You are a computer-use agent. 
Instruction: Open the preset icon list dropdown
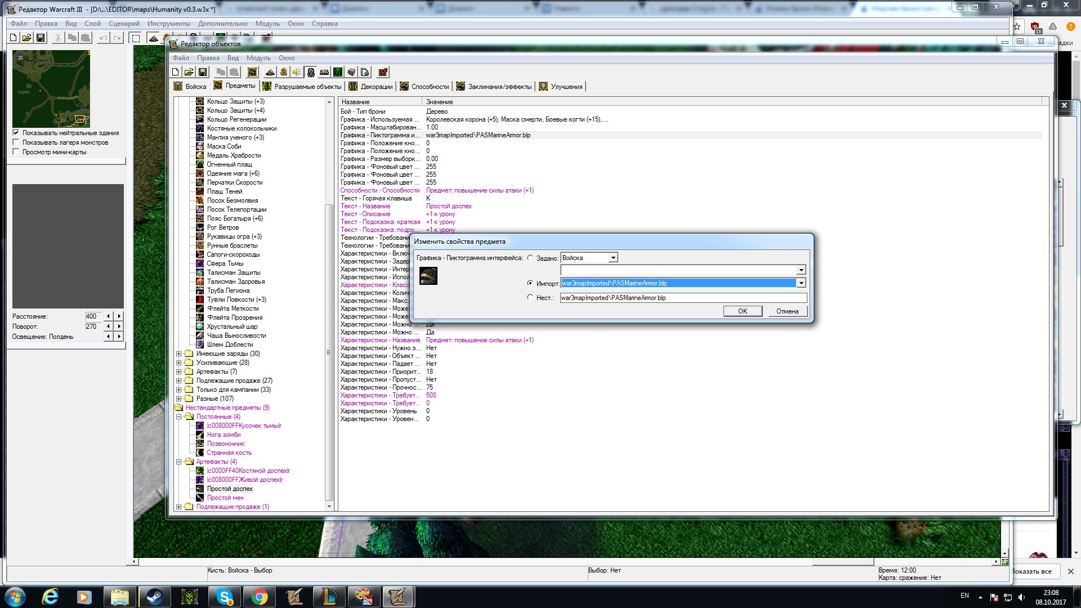(801, 270)
